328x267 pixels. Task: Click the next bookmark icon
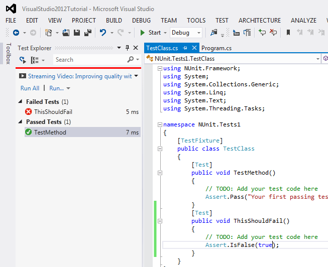(310, 33)
